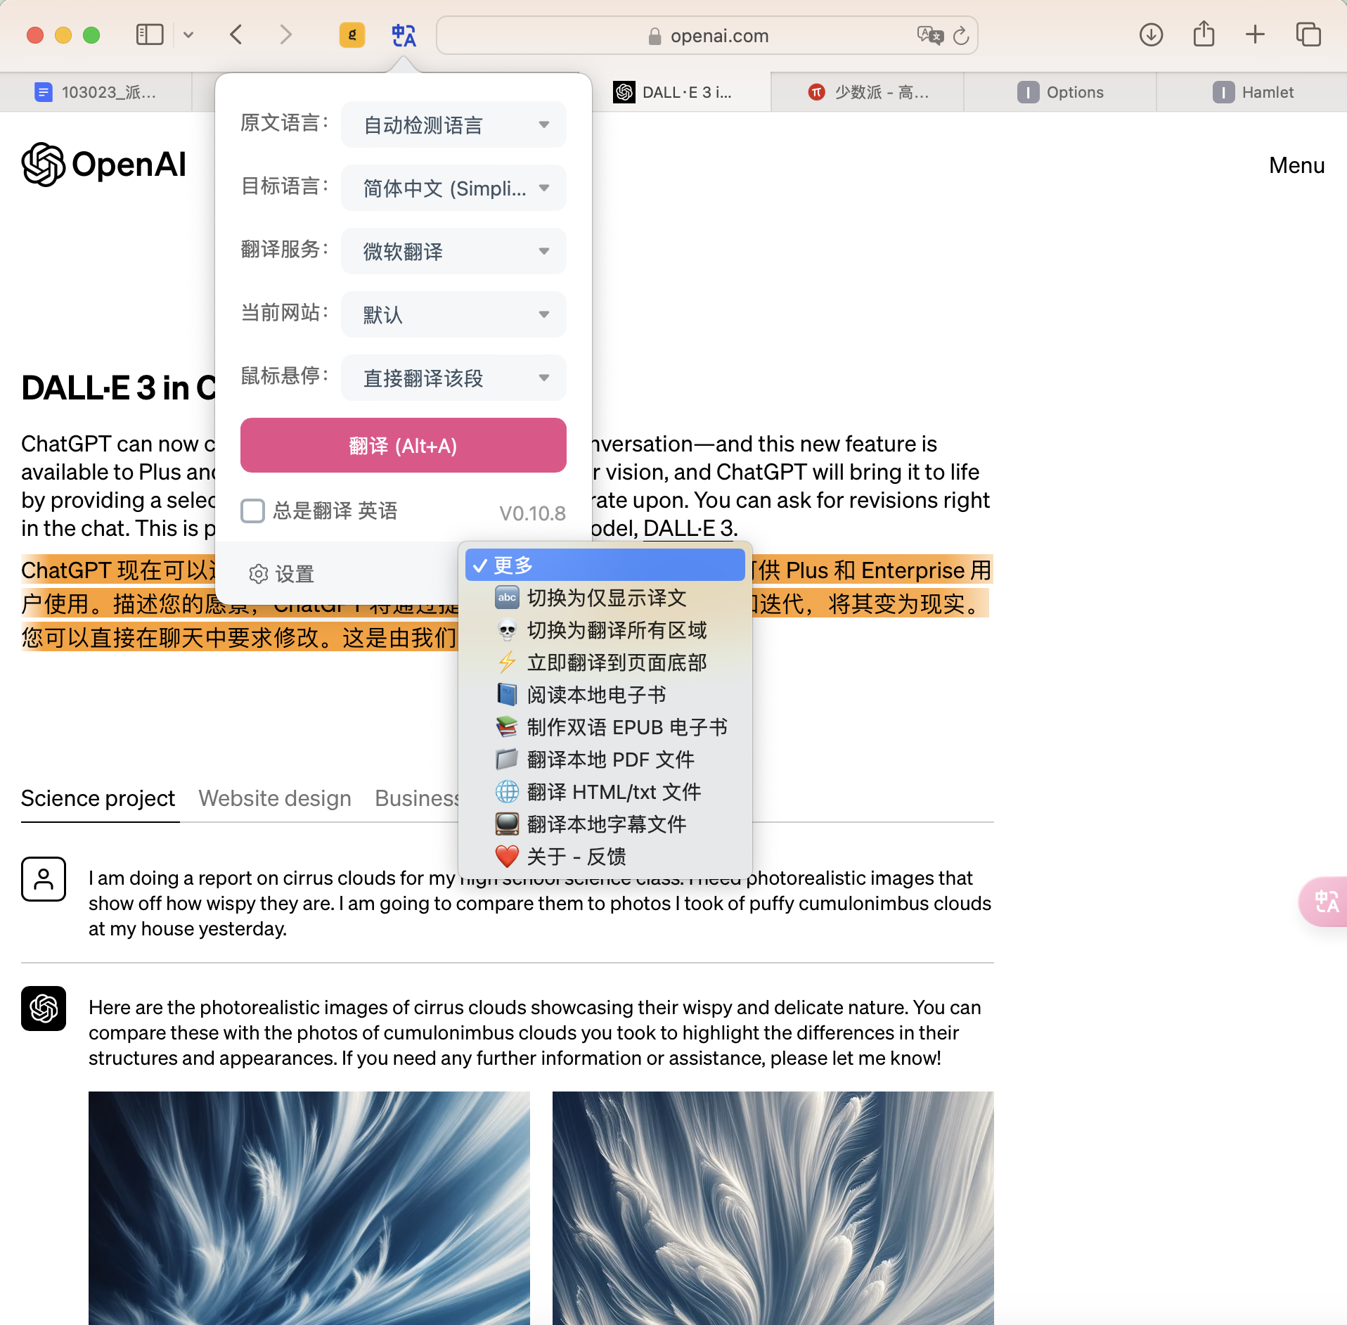This screenshot has height=1325, width=1347.
Task: Choose 翻译本地 PDF 文件 menu entry
Action: (605, 760)
